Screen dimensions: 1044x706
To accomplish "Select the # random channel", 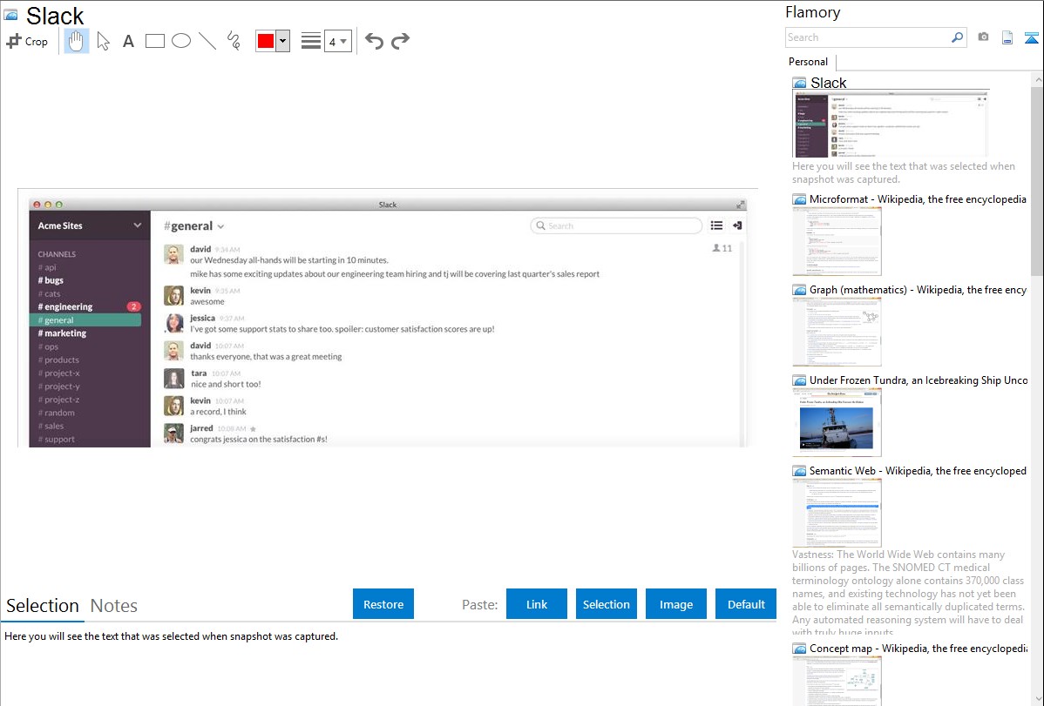I will [x=57, y=413].
